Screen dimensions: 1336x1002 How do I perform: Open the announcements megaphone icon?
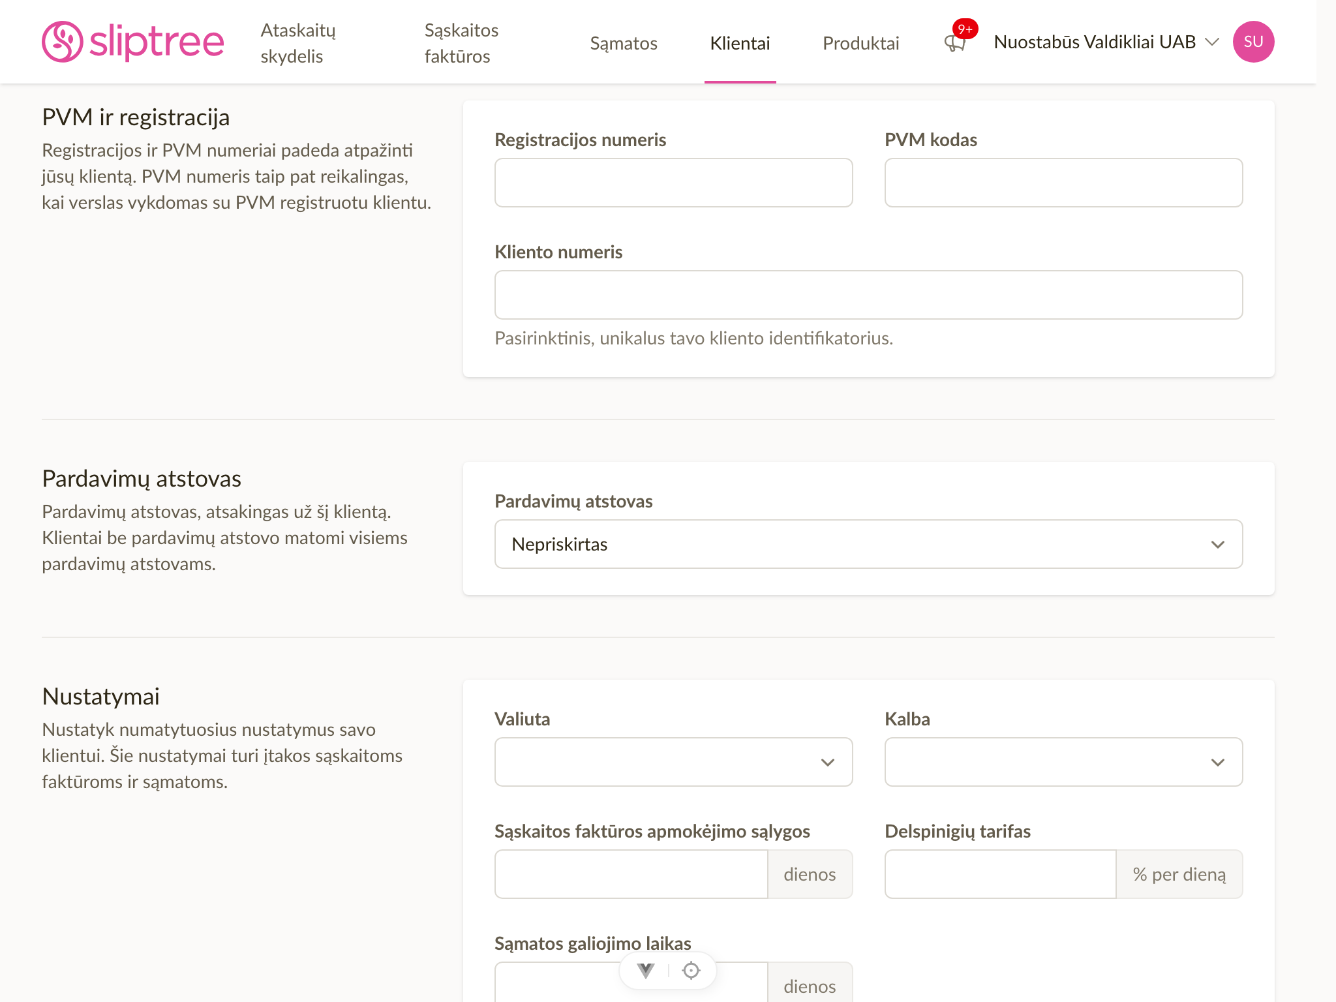tap(955, 43)
